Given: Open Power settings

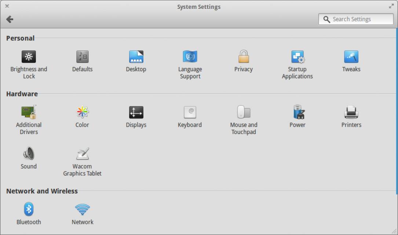Looking at the screenshot, I should tap(297, 112).
